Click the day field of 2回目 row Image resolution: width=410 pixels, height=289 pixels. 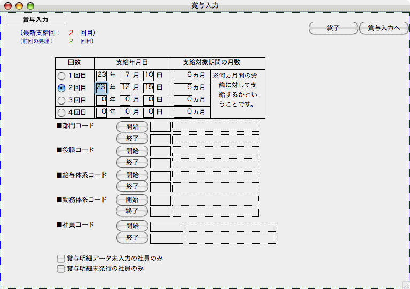click(148, 87)
